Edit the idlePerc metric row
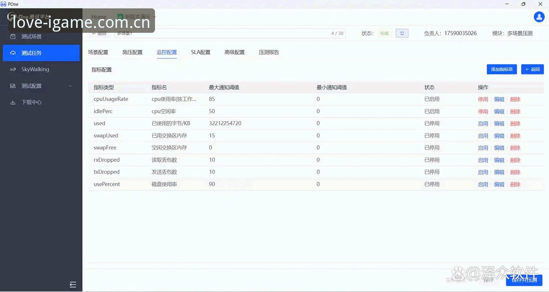 click(499, 111)
